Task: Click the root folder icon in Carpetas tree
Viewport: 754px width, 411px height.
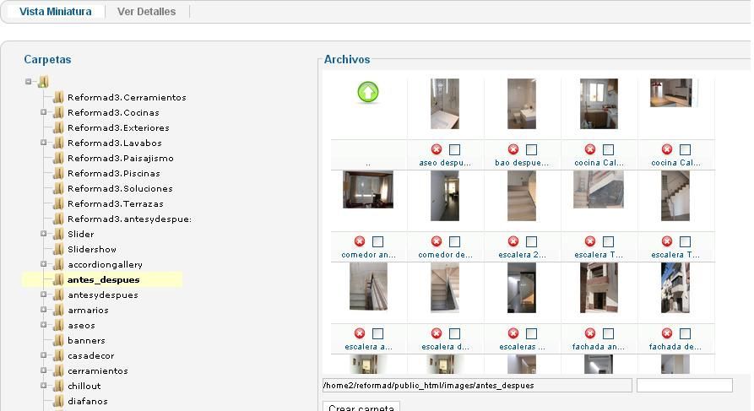Action: (43, 82)
